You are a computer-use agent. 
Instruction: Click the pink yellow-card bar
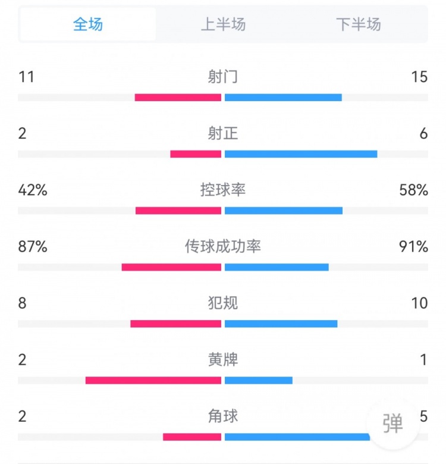point(153,380)
